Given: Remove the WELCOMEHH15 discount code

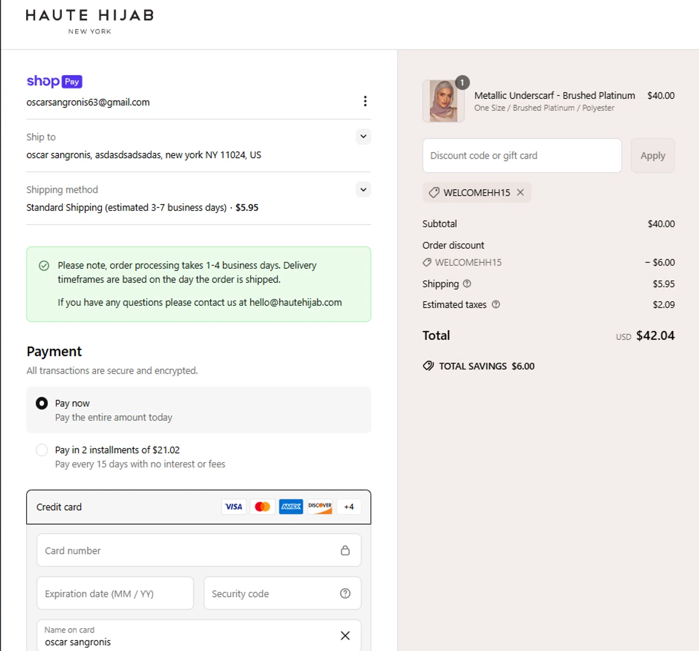Looking at the screenshot, I should click(521, 192).
